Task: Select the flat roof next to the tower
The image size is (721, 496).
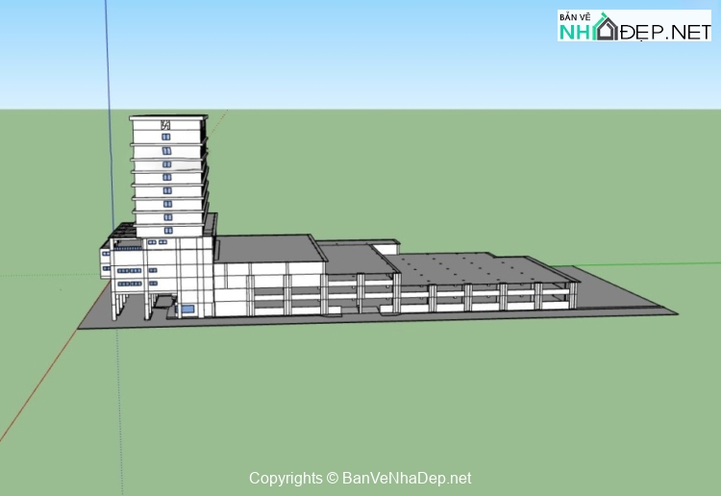Action: (267, 247)
